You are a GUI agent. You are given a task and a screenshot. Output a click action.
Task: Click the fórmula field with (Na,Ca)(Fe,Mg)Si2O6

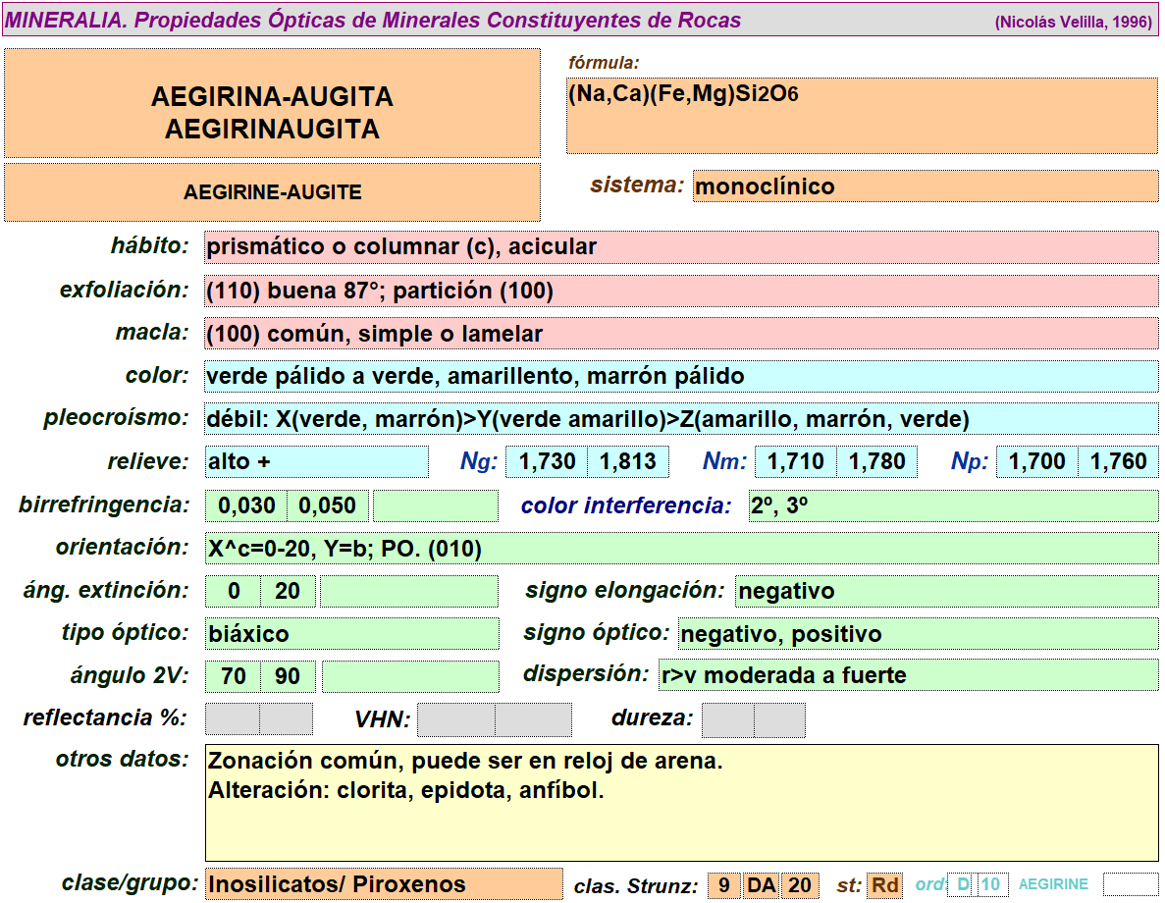click(x=862, y=116)
